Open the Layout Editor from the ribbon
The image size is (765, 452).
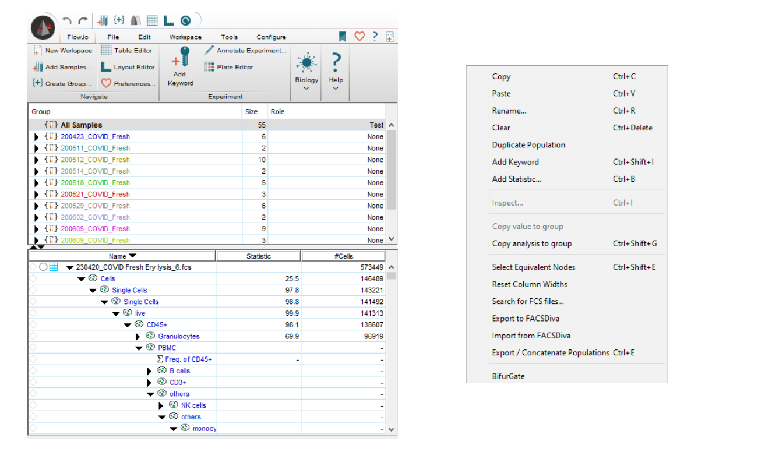click(128, 67)
